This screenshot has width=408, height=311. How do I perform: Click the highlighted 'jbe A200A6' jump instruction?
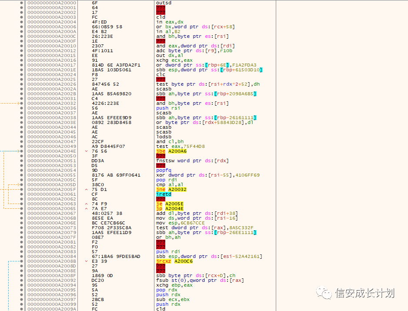[x=171, y=151]
